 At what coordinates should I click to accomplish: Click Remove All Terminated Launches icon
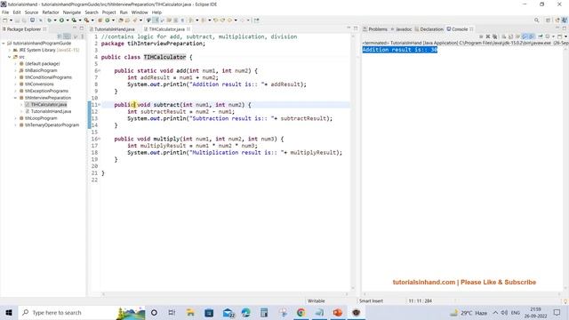click(494, 36)
